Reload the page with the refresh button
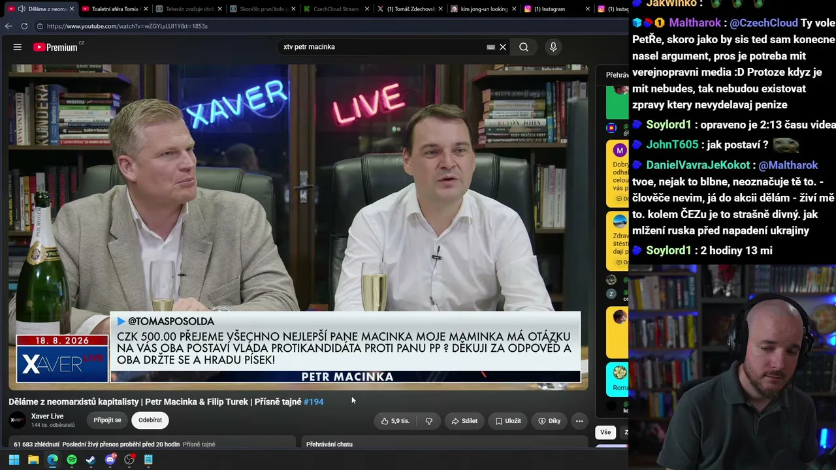Image resolution: width=836 pixels, height=470 pixels. 24,26
